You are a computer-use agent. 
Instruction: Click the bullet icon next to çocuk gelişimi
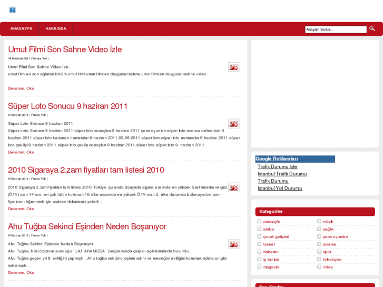click(259, 236)
